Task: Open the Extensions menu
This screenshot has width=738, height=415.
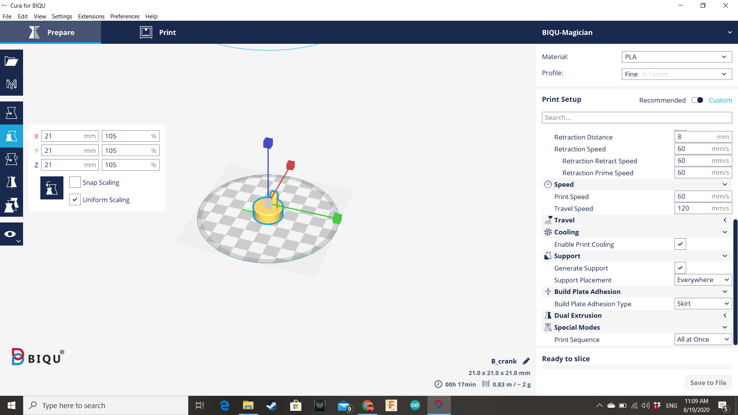Action: click(x=91, y=17)
